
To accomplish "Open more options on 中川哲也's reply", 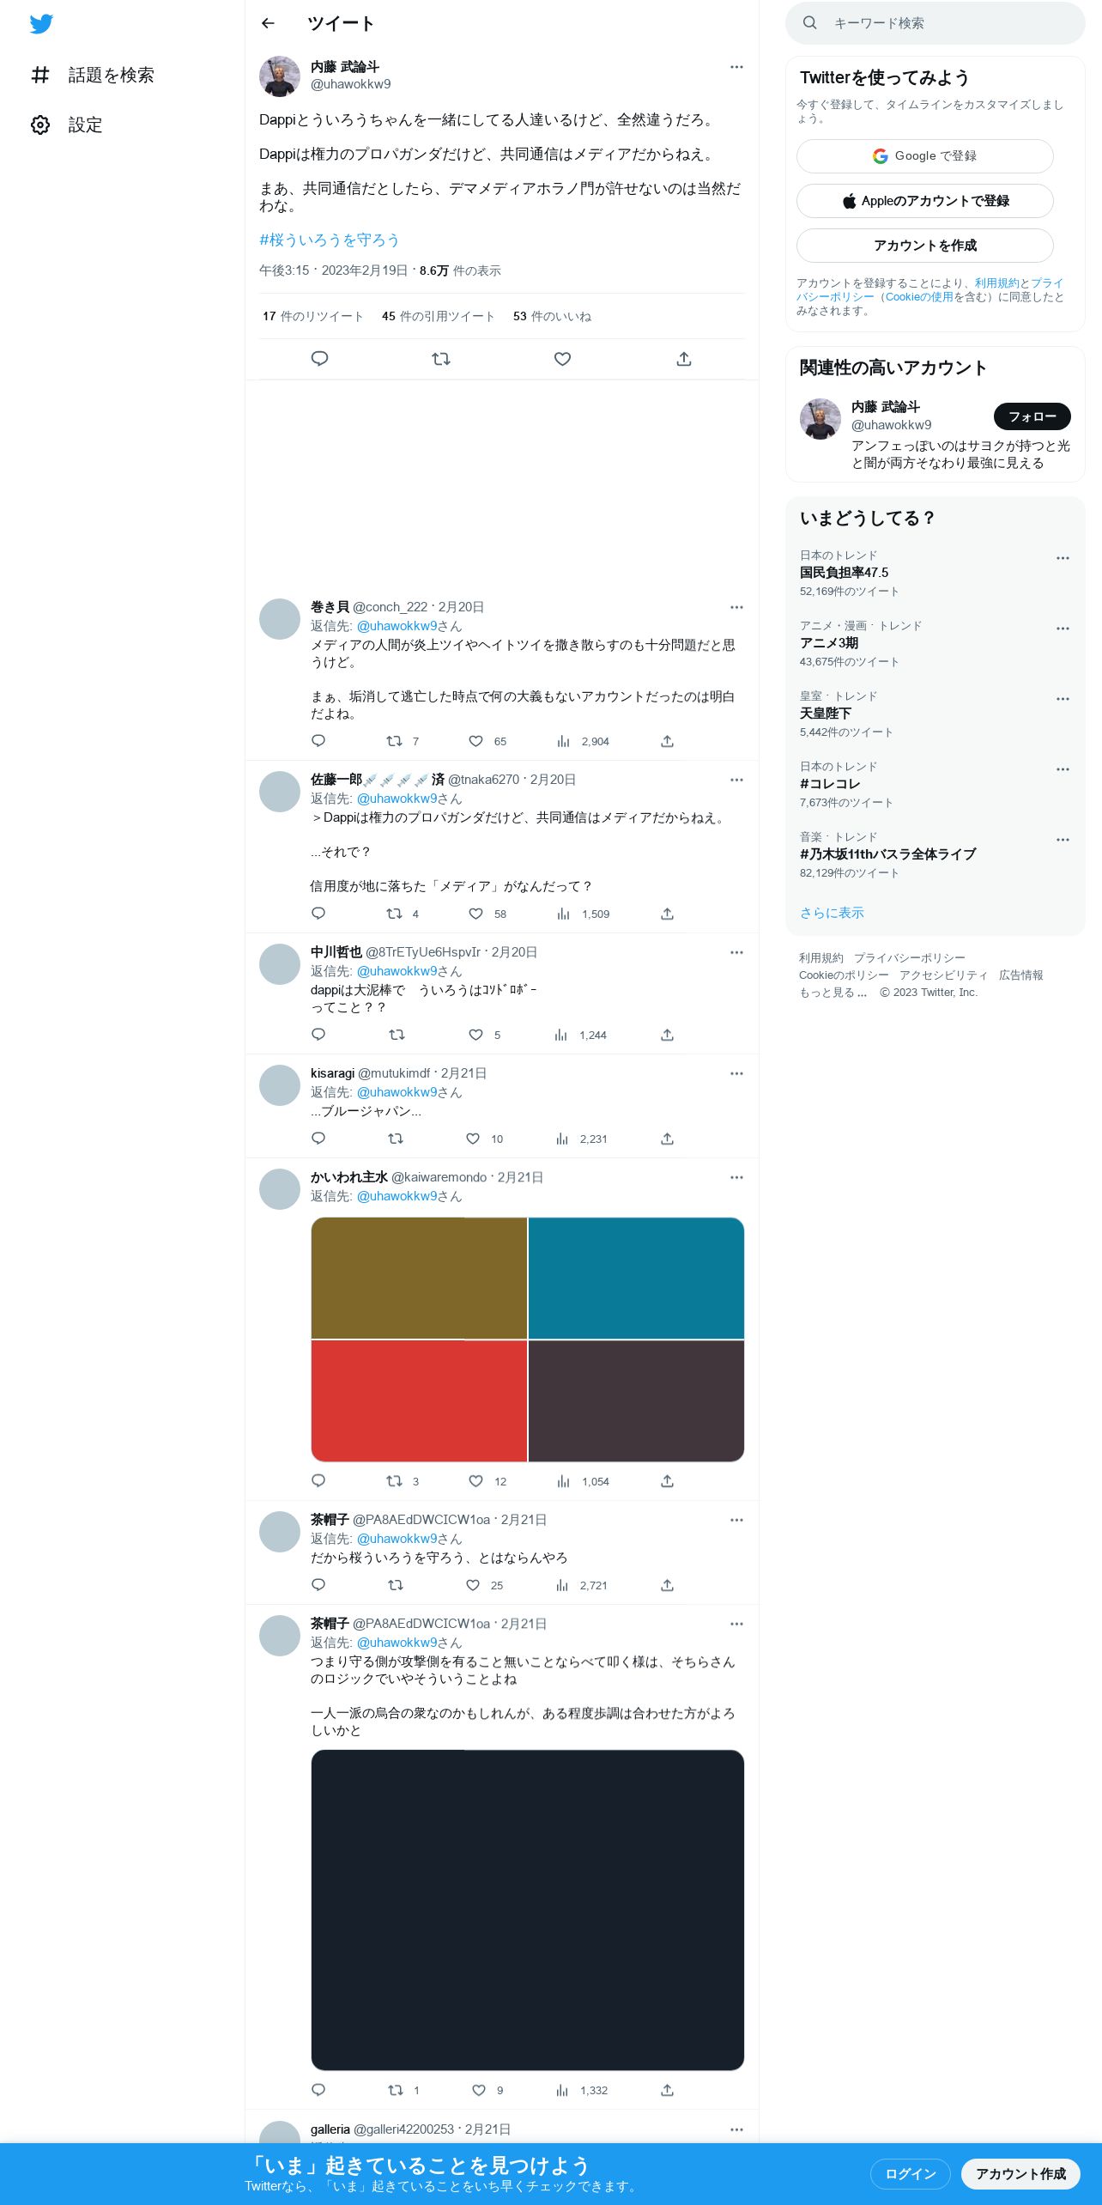I will [736, 952].
